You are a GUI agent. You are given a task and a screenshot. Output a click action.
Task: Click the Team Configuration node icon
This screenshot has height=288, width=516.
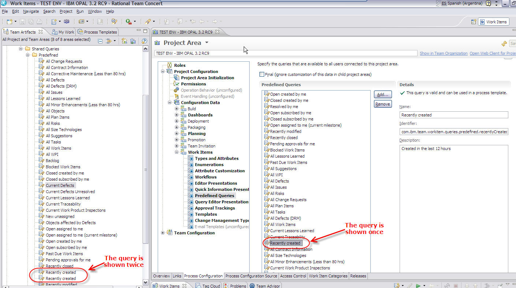coord(169,233)
